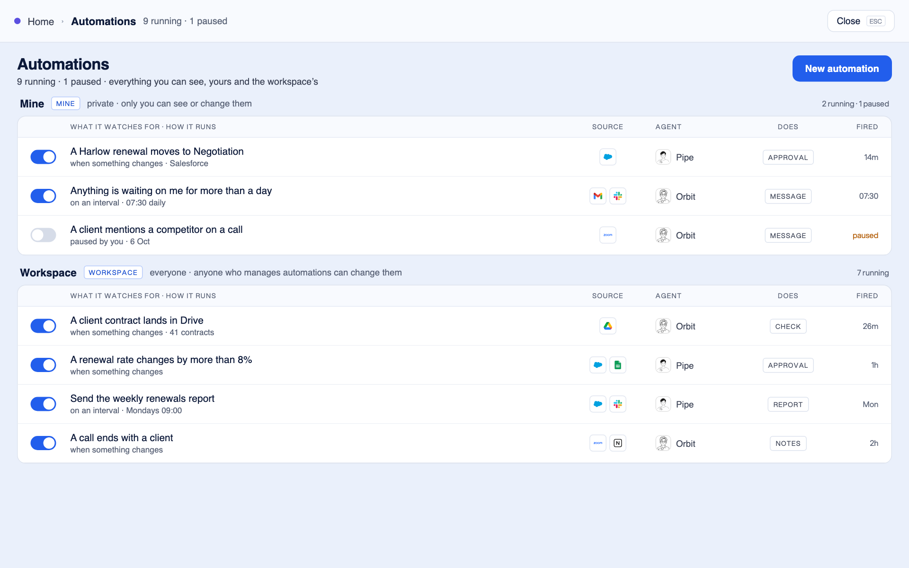Turn off the client contract Drive automation

coord(43,326)
